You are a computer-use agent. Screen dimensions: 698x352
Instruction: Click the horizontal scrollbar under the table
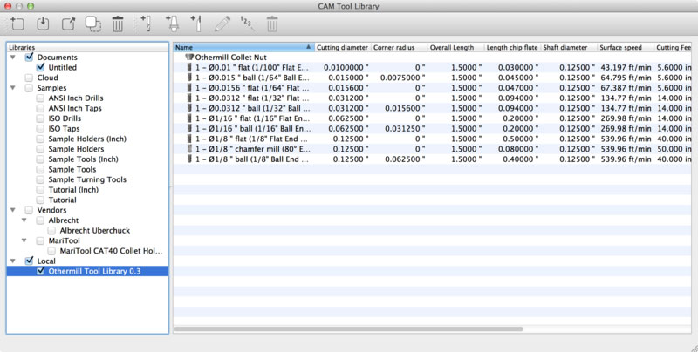pyautogui.click(x=349, y=329)
